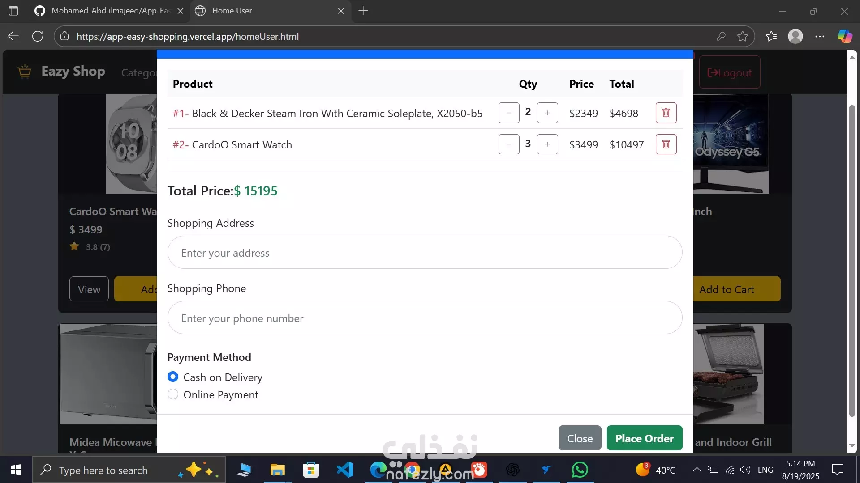Image resolution: width=860 pixels, height=483 pixels.
Task: Select Online Payment radio button
Action: 173,394
